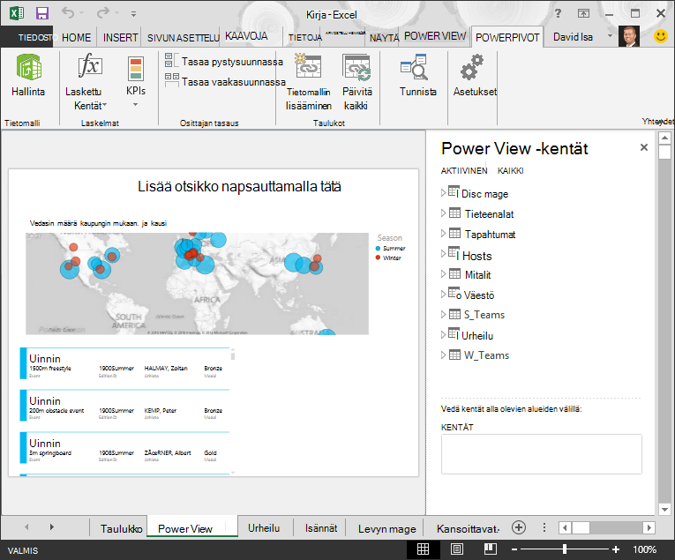This screenshot has height=560, width=675.
Task: Expand the Urheilu table
Action: [444, 334]
